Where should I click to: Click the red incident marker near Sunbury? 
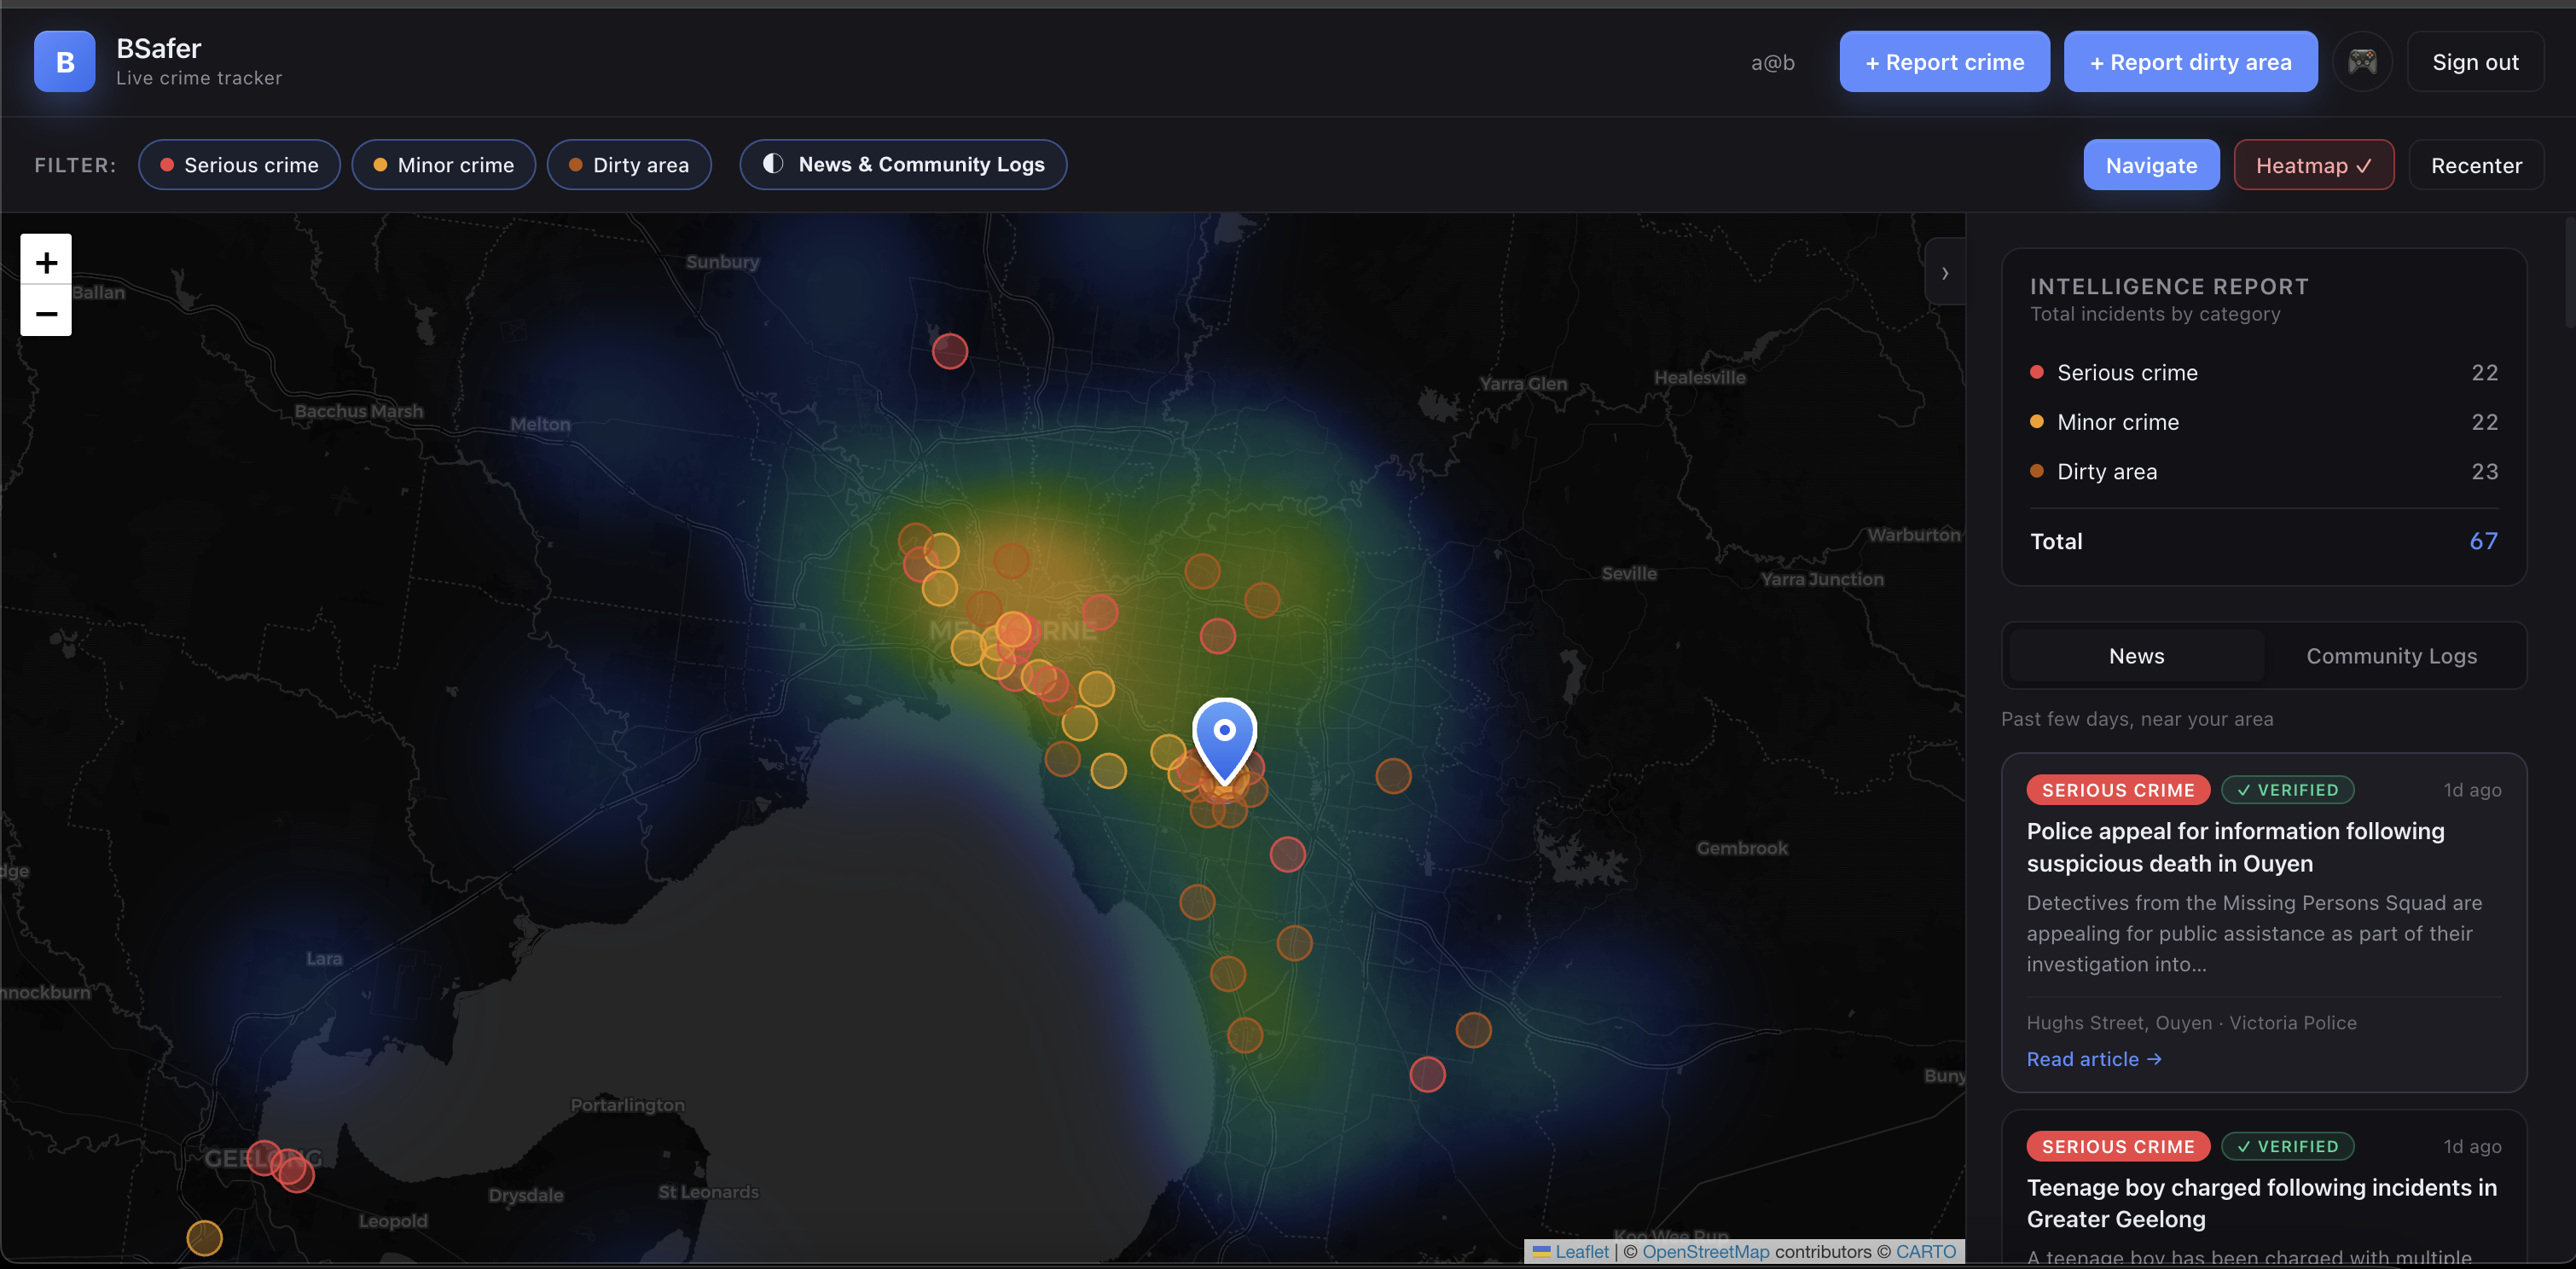point(949,351)
